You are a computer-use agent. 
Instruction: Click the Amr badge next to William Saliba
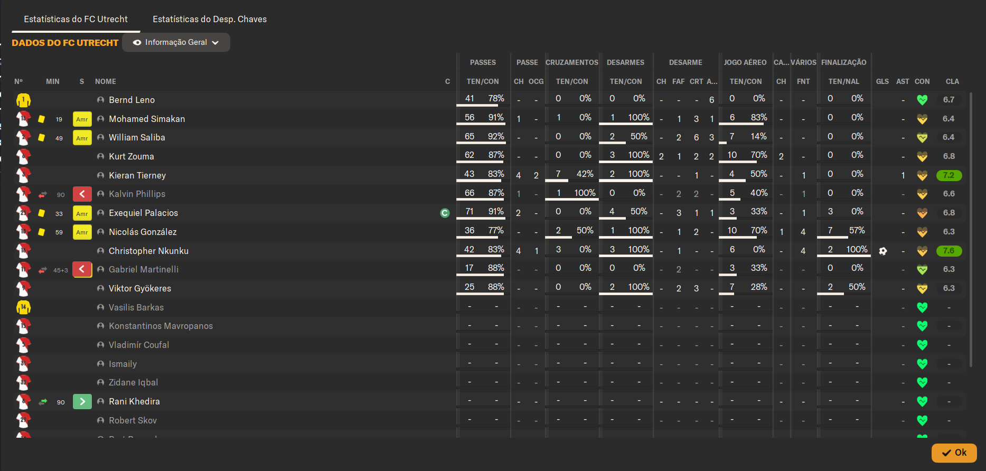pos(82,138)
